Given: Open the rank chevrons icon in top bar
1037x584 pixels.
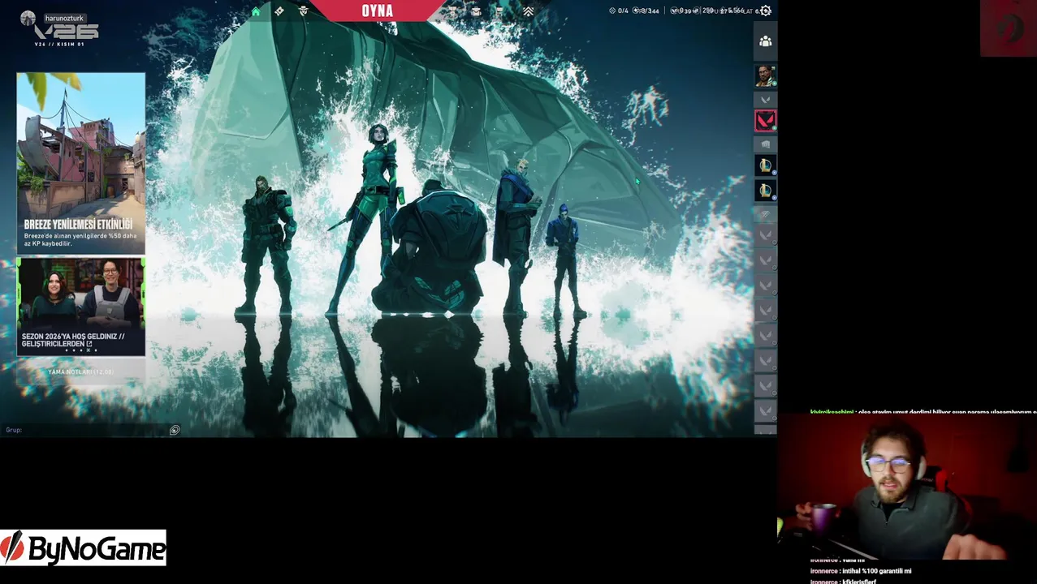Looking at the screenshot, I should [x=528, y=11].
